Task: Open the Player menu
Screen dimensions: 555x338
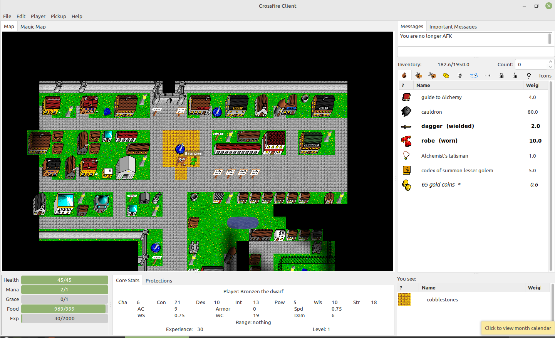Action: [38, 16]
